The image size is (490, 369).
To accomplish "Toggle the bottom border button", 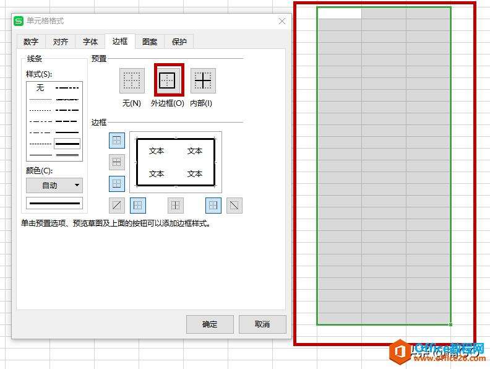I will pyautogui.click(x=116, y=183).
